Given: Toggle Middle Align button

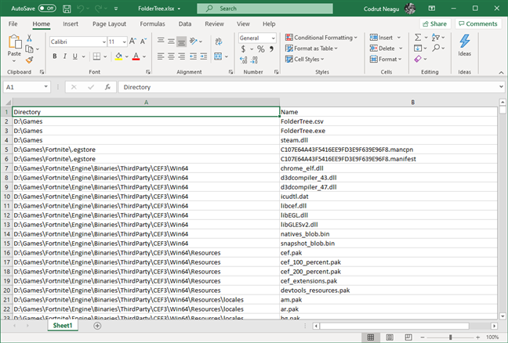Looking at the screenshot, I should click(x=171, y=41).
